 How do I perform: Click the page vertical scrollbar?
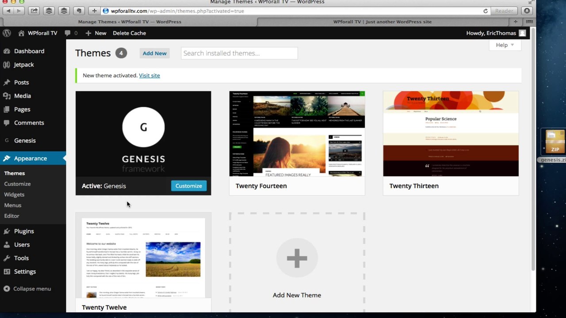(x=533, y=150)
